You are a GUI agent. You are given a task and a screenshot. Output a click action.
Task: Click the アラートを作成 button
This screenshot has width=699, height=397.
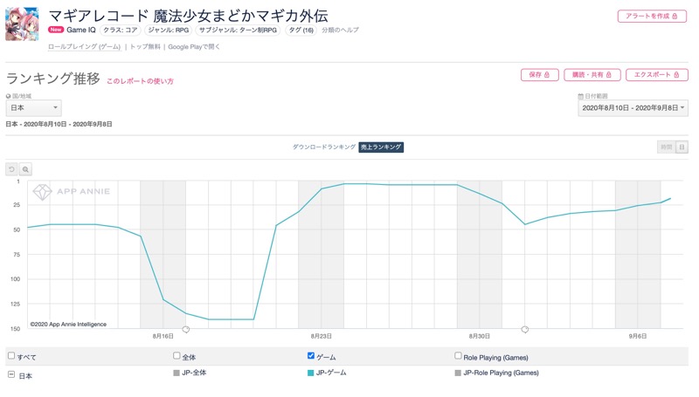(x=652, y=16)
